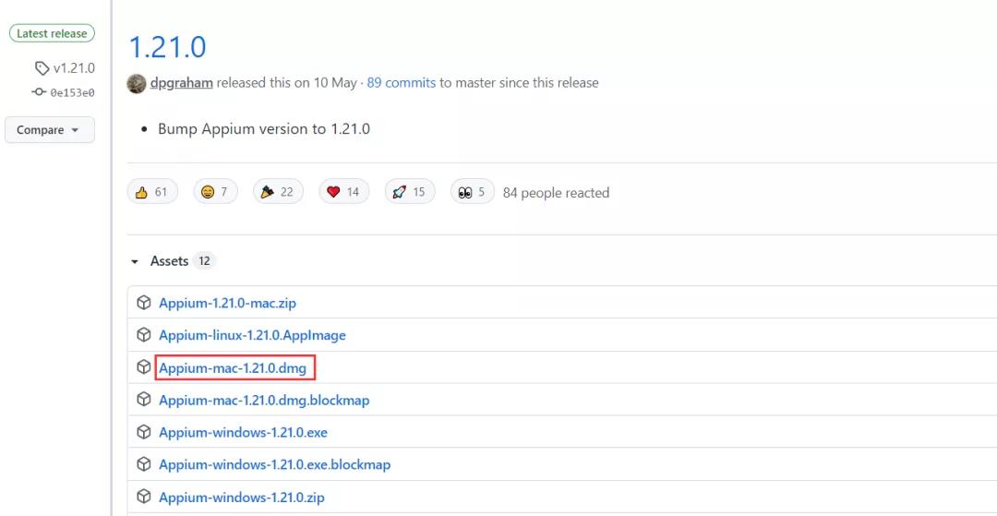This screenshot has width=997, height=516.
Task: Download Appium-windows-1.21.0.exe.blockmap
Action: coord(275,465)
